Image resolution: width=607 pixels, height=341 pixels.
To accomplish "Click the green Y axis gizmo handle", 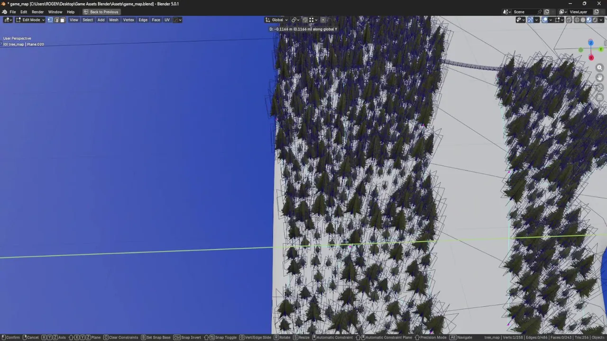I will (601, 49).
